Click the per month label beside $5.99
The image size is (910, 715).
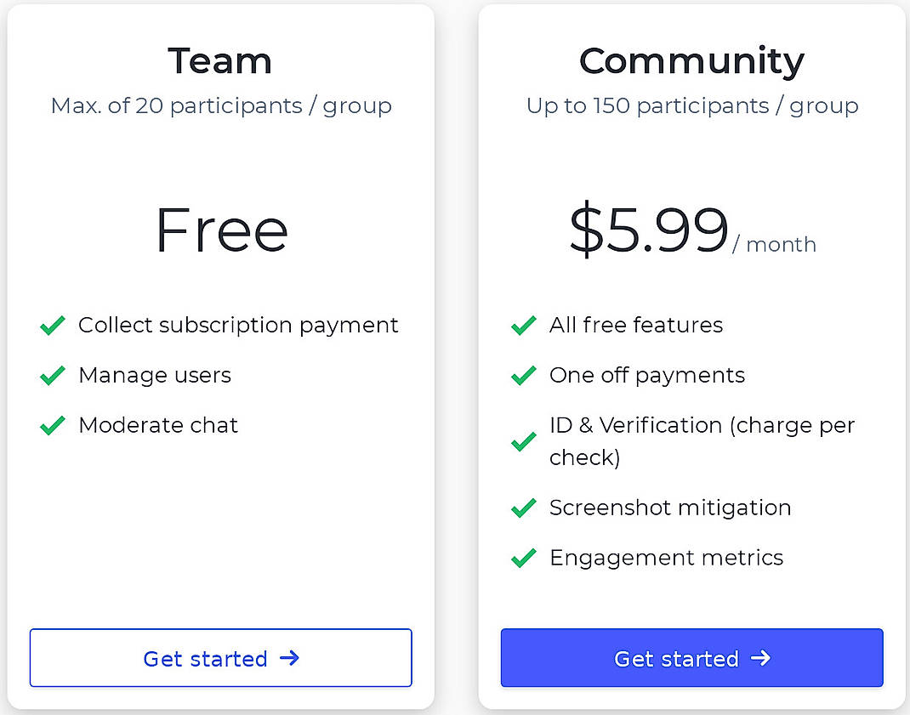tap(776, 244)
